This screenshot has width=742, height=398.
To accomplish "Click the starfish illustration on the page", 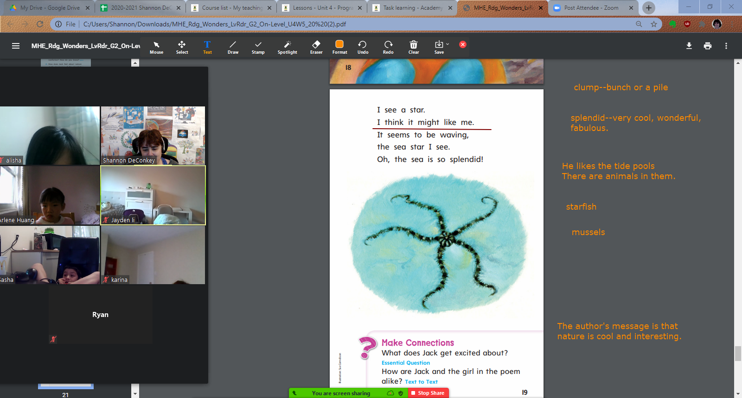I will click(439, 243).
